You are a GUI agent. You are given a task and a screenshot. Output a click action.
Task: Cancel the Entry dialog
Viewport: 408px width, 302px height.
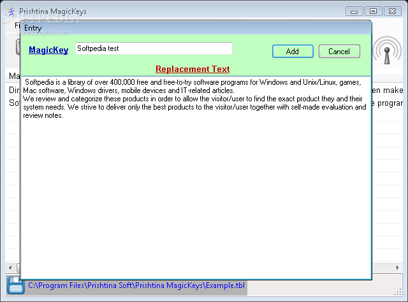[339, 51]
